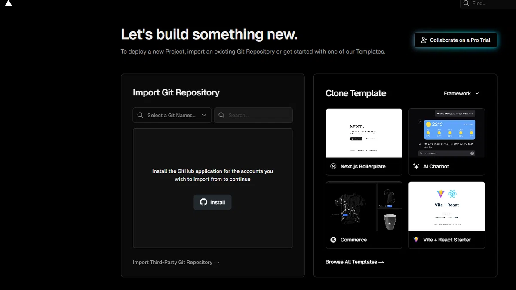Click the Vercel triangle logo
This screenshot has height=290, width=516.
click(8, 3)
